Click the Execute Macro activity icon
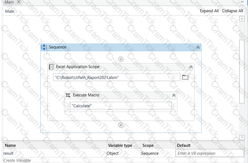 [68, 95]
